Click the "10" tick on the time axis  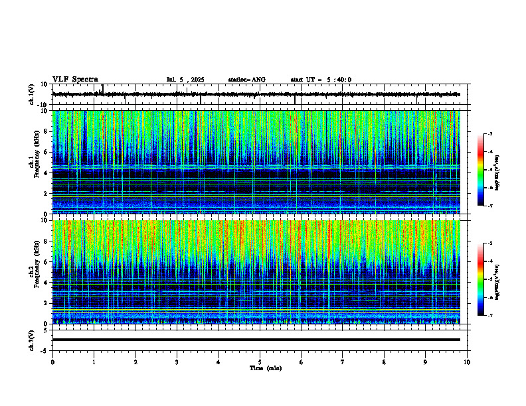(x=467, y=362)
